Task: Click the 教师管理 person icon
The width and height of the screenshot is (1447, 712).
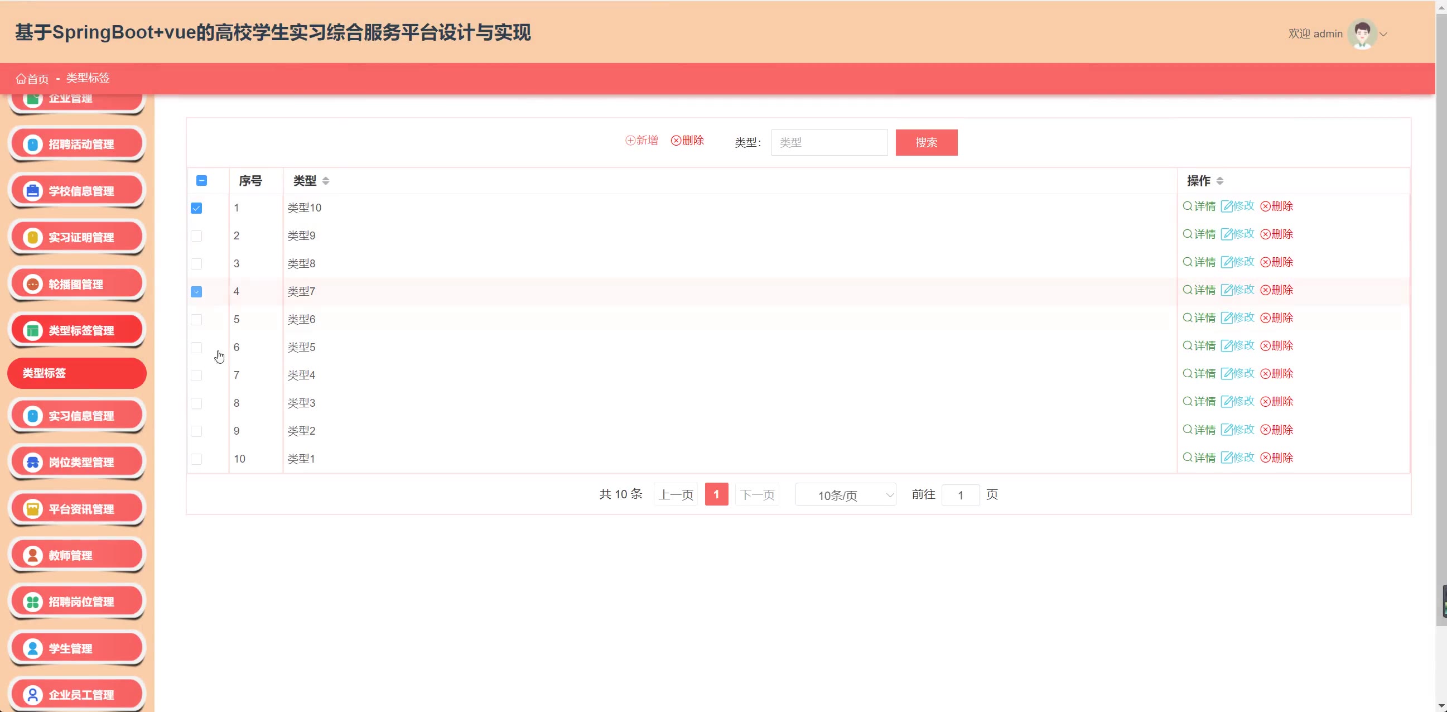Action: click(x=32, y=555)
